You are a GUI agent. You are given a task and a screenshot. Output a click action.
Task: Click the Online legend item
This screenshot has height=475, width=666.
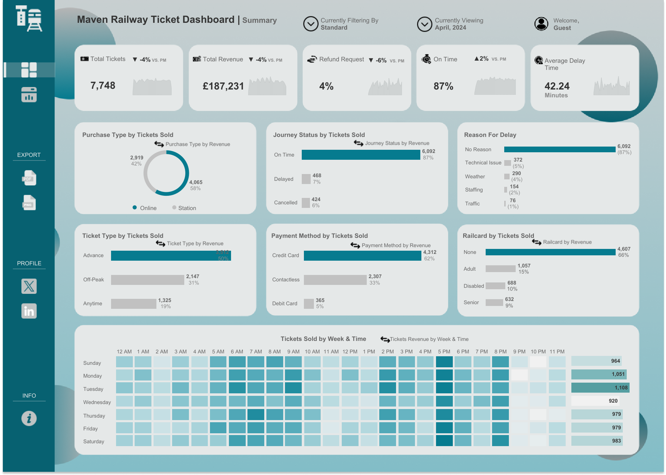pyautogui.click(x=145, y=208)
